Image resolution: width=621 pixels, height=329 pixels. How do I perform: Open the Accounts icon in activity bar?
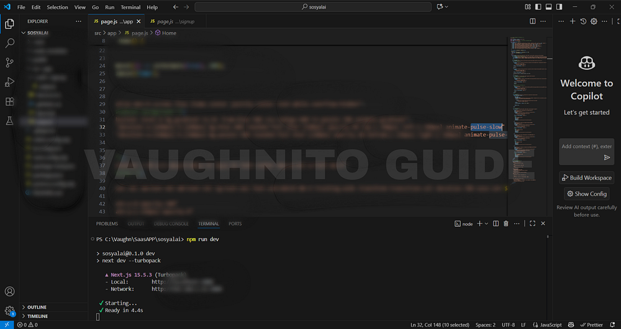[9, 291]
